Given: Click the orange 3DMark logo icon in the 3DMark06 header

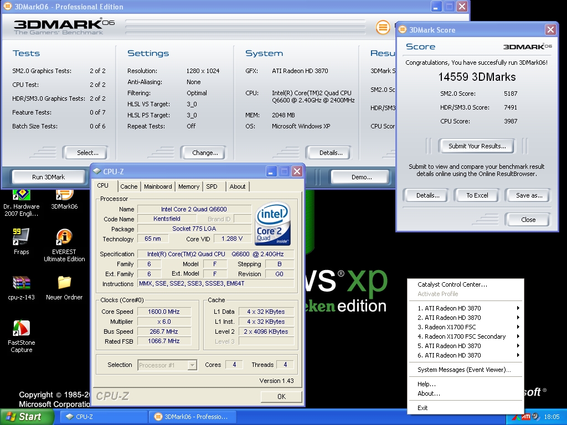Looking at the screenshot, I should [383, 27].
